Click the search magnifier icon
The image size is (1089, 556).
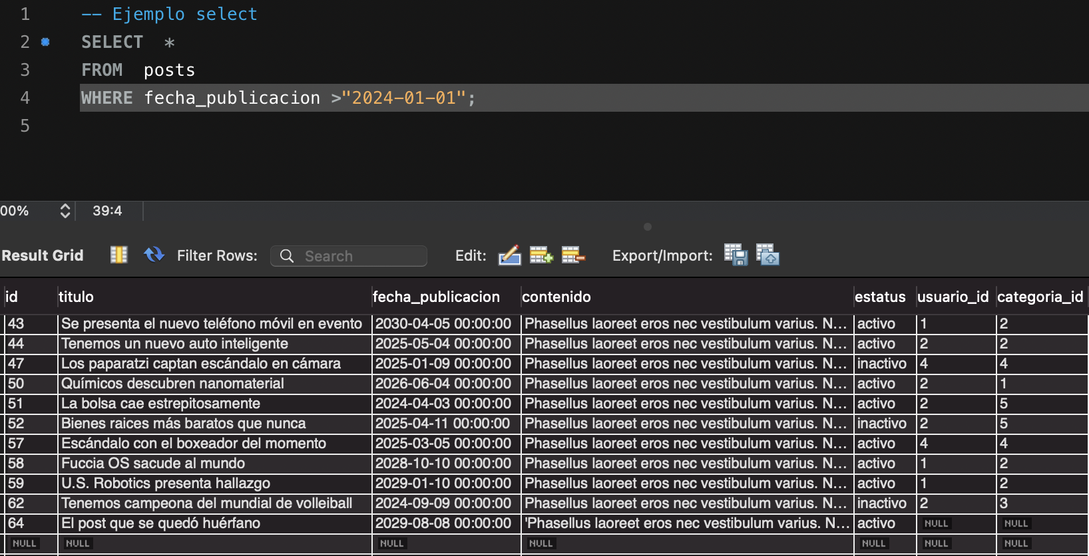point(287,256)
